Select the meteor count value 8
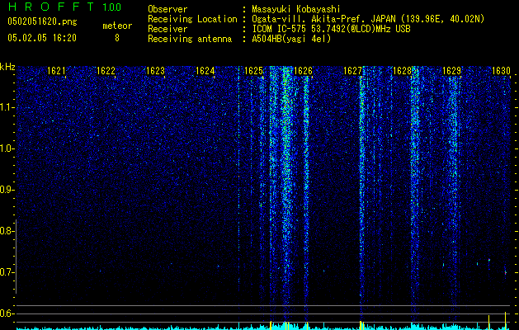 tap(117, 38)
